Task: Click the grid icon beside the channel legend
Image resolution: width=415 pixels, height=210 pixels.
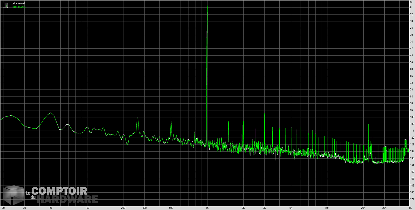Action: click(x=5, y=5)
